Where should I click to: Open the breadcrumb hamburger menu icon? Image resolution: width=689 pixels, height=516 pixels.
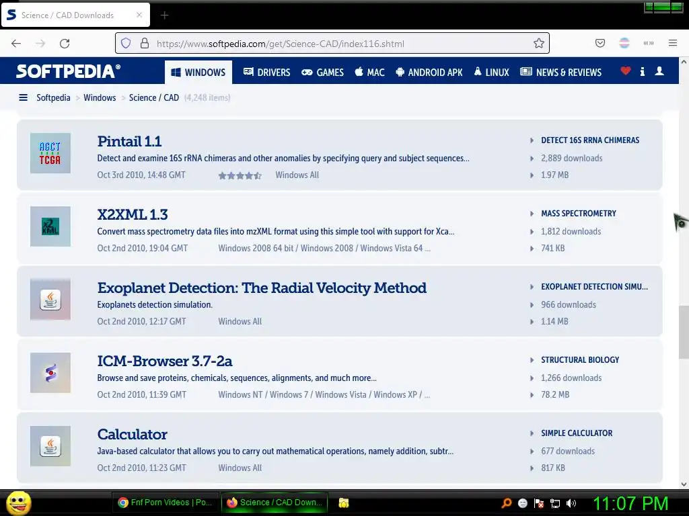(x=24, y=97)
